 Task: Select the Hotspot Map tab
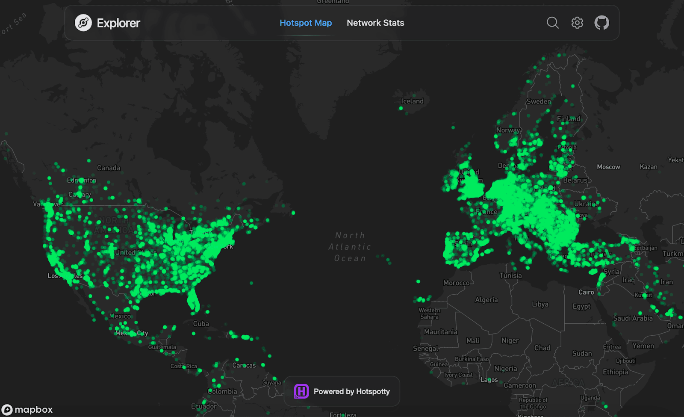(x=305, y=23)
